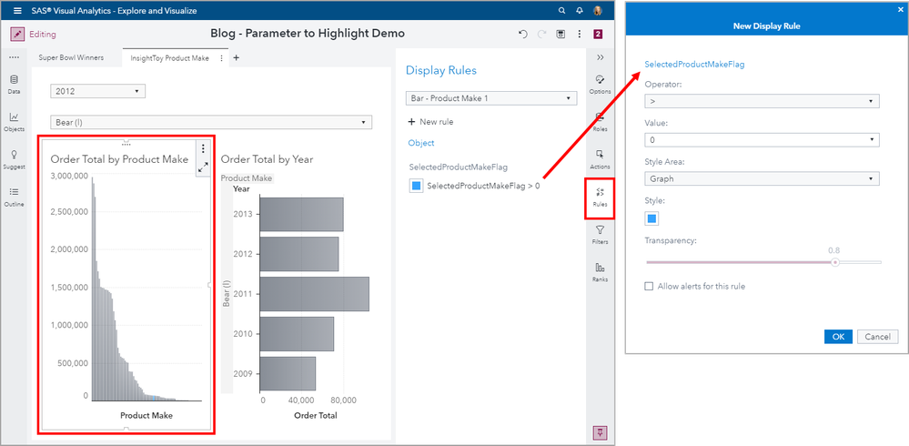Open the Ranks pane
This screenshot has width=909, height=446.
coord(600,271)
